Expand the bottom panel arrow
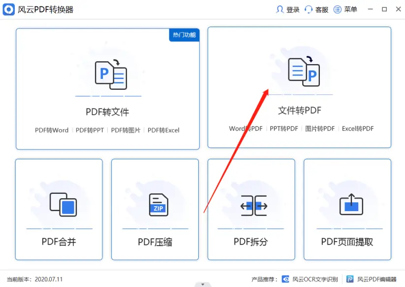Screen dimensions: 405x287 203,285
